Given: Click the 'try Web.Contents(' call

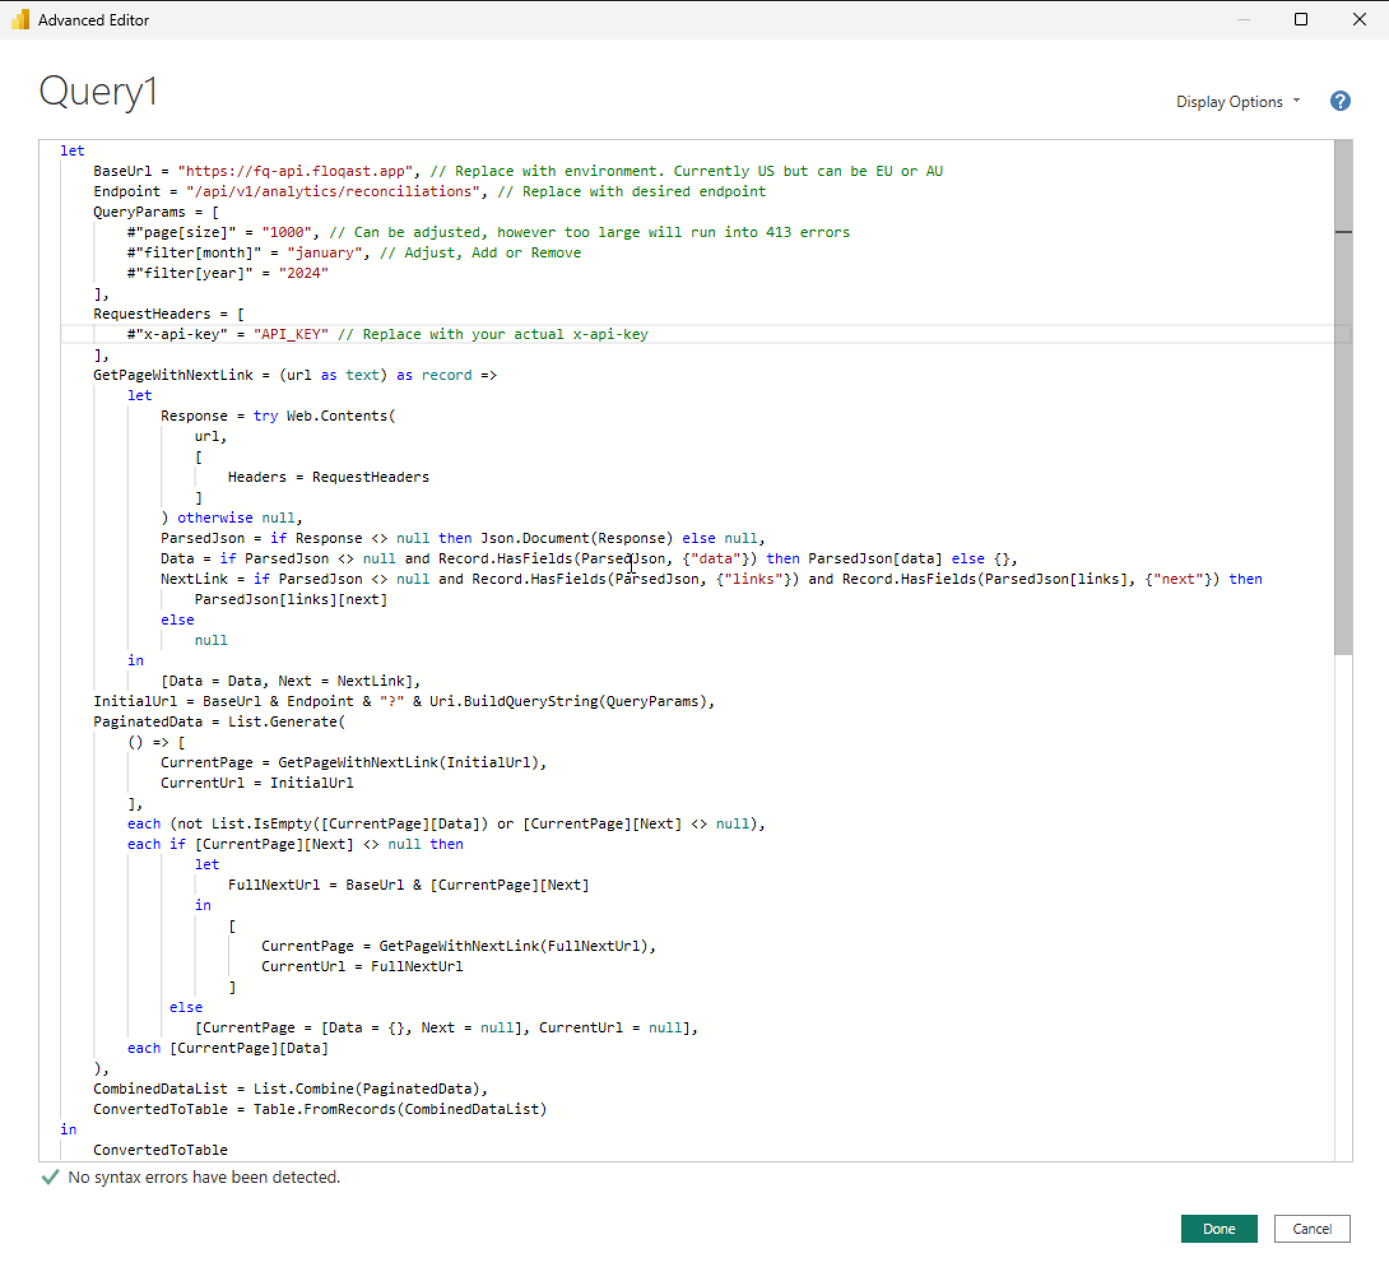Looking at the screenshot, I should coord(324,416).
